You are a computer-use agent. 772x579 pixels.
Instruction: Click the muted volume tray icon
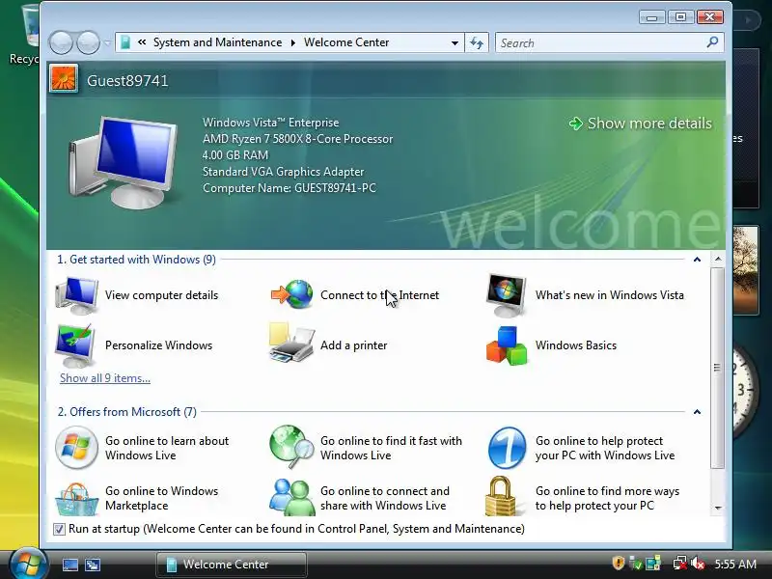point(697,564)
